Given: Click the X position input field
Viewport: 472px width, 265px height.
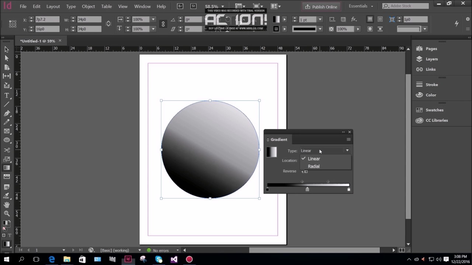Looking at the screenshot, I should [47, 20].
